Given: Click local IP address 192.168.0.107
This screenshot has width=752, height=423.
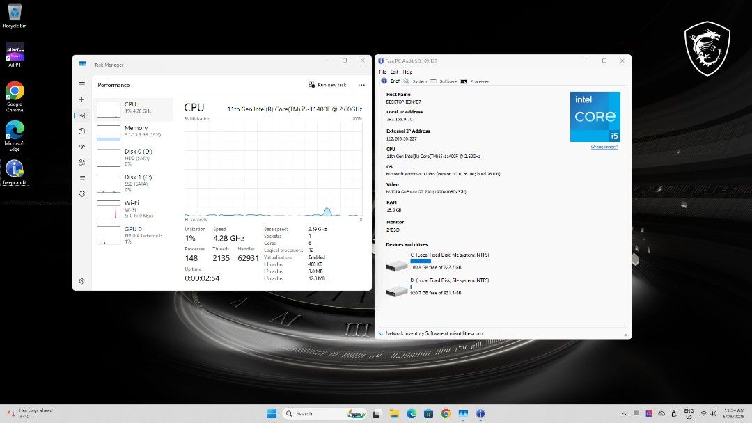Looking at the screenshot, I should click(400, 119).
